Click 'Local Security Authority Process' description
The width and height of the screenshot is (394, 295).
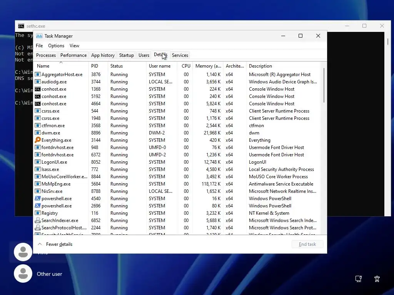click(281, 169)
